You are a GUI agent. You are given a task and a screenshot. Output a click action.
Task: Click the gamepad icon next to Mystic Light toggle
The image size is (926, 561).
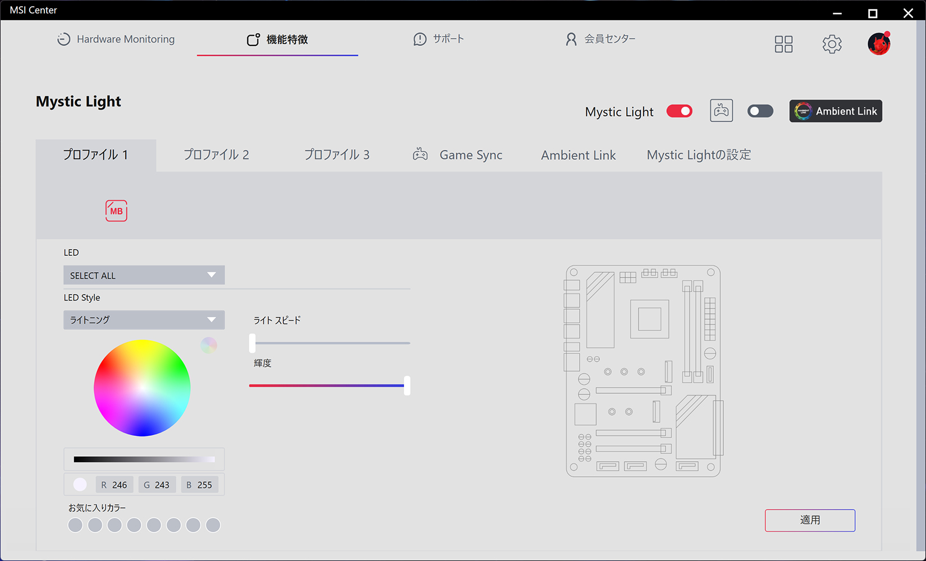(721, 111)
